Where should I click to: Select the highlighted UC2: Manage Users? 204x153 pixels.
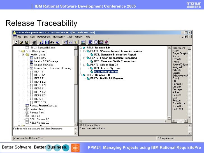point(106,71)
